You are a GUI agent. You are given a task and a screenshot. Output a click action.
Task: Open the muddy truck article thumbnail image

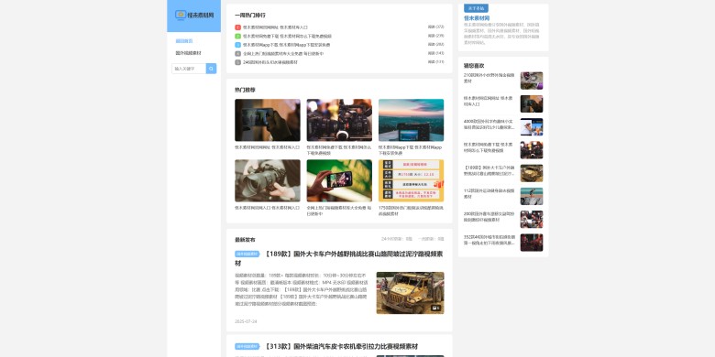[x=411, y=293]
